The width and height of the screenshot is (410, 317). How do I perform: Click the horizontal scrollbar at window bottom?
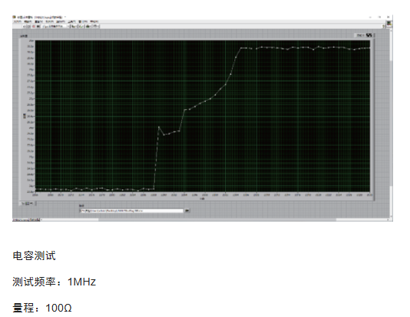click(x=214, y=220)
